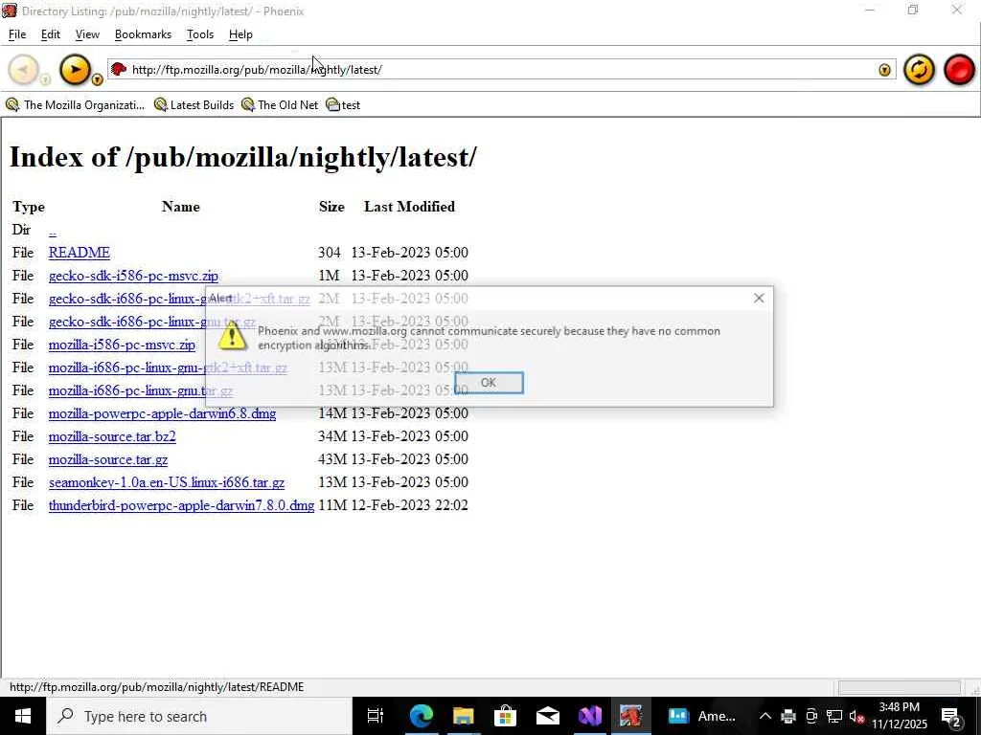Open Microsoft Edge from the taskbar
The width and height of the screenshot is (981, 735).
pyautogui.click(x=422, y=716)
